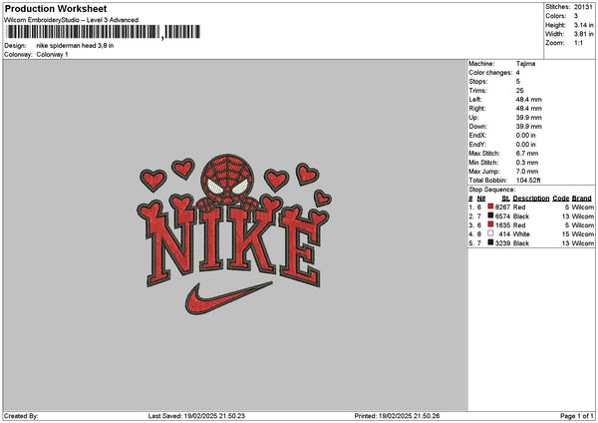Click the "Color changes:" label
This screenshot has width=598, height=423.
[490, 73]
